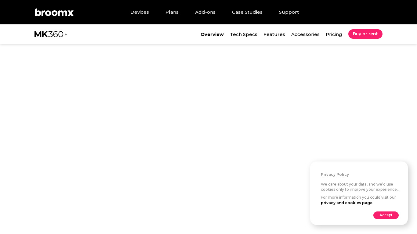
Task: Click the MK360+ product logo
Action: click(x=51, y=34)
